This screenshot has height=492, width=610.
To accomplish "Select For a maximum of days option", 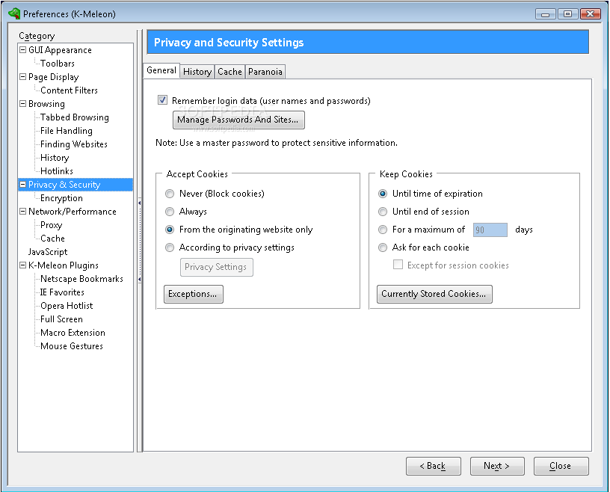I will [x=383, y=230].
